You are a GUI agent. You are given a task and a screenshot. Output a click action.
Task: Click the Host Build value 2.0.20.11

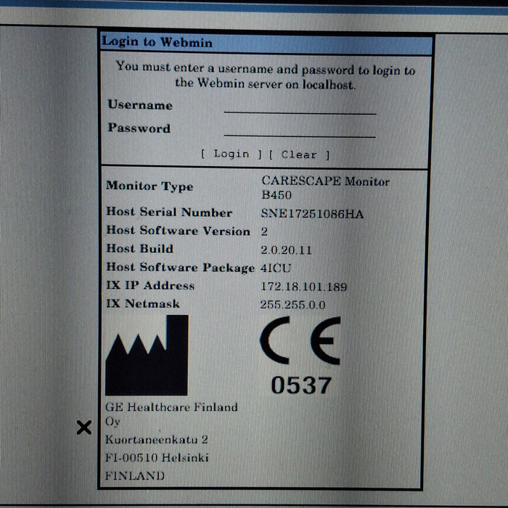click(x=286, y=250)
